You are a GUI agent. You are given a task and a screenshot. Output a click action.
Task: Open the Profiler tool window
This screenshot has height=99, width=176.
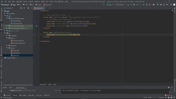click(x=31, y=95)
